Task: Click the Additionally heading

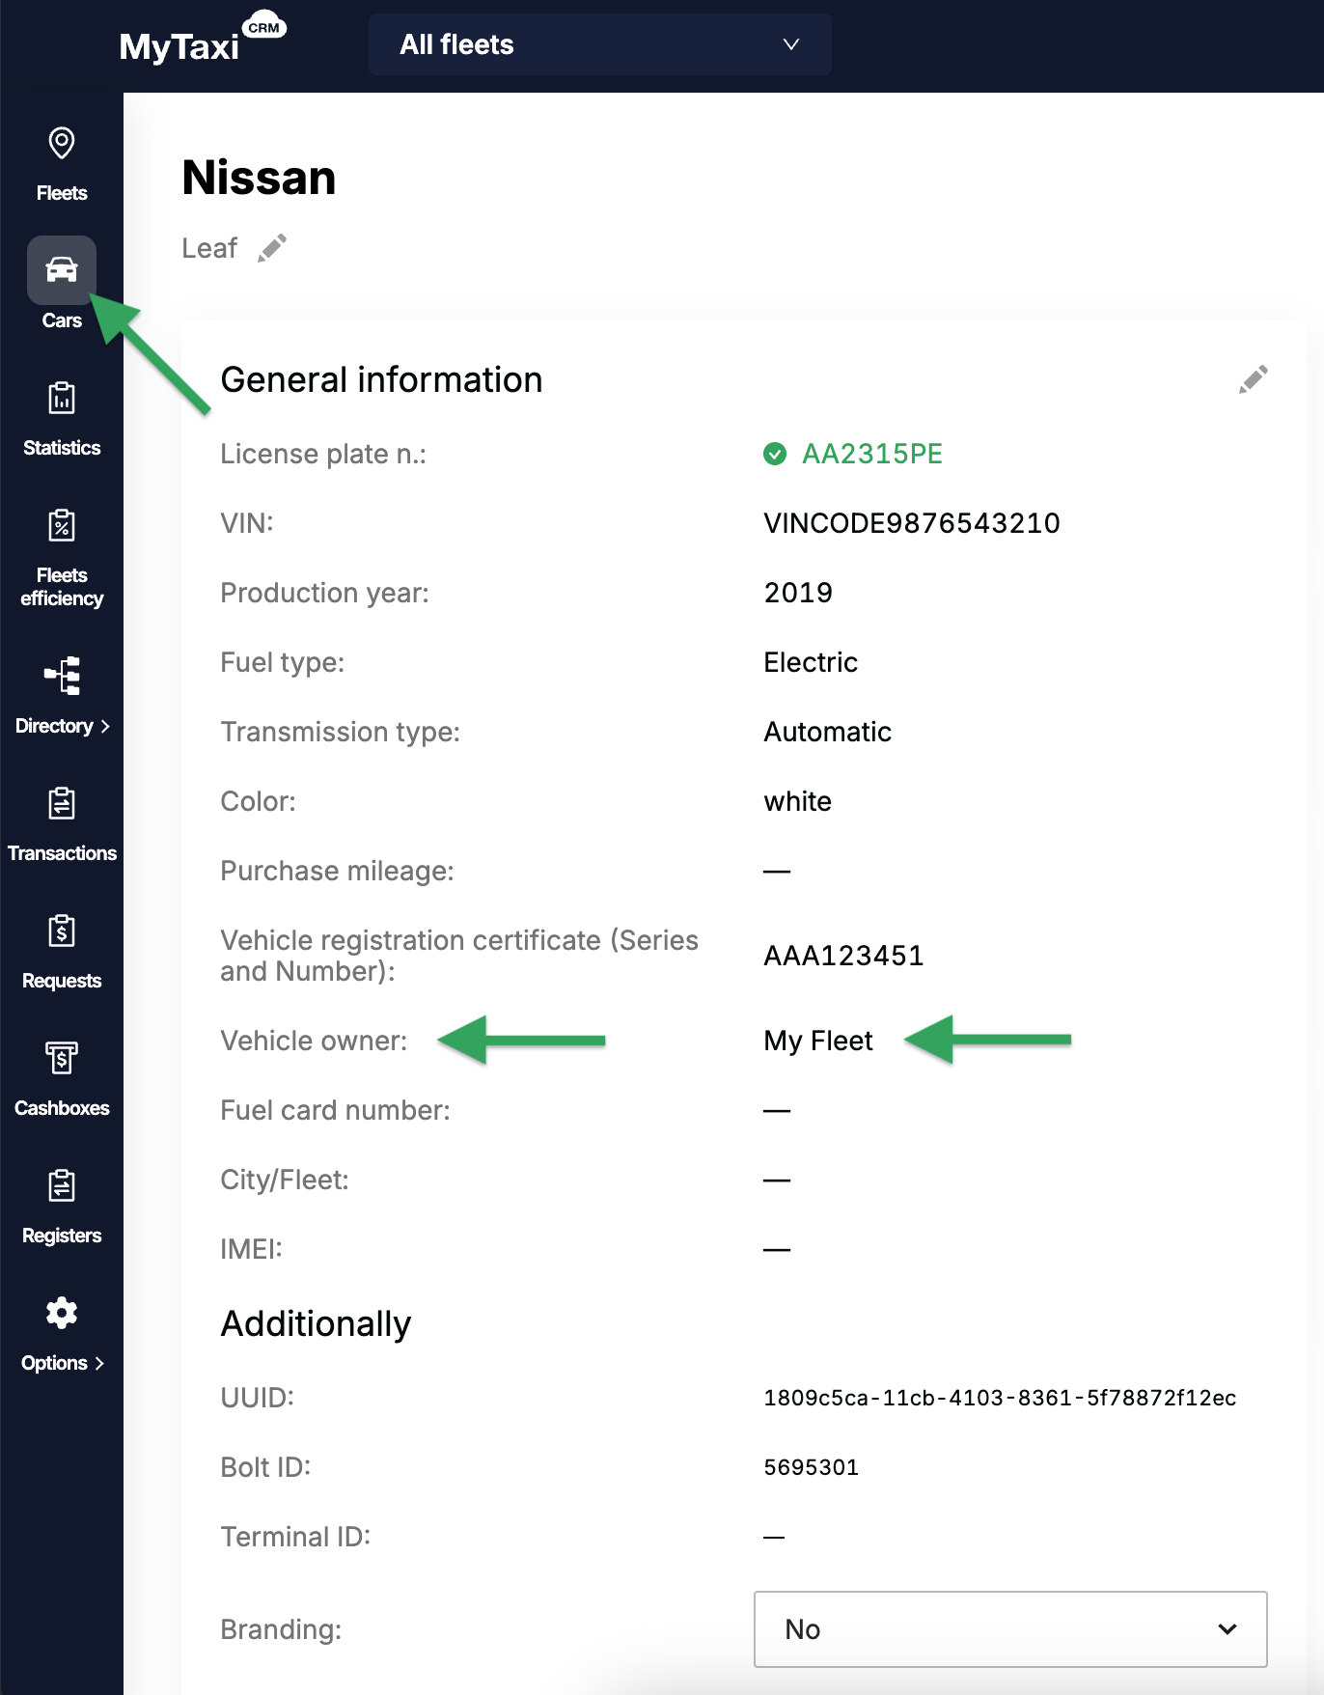Action: pos(316,1323)
